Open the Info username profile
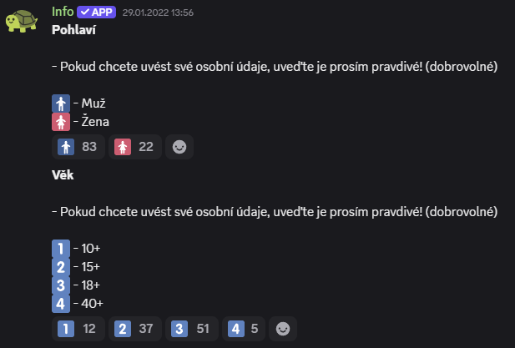This screenshot has width=515, height=348. [x=63, y=12]
